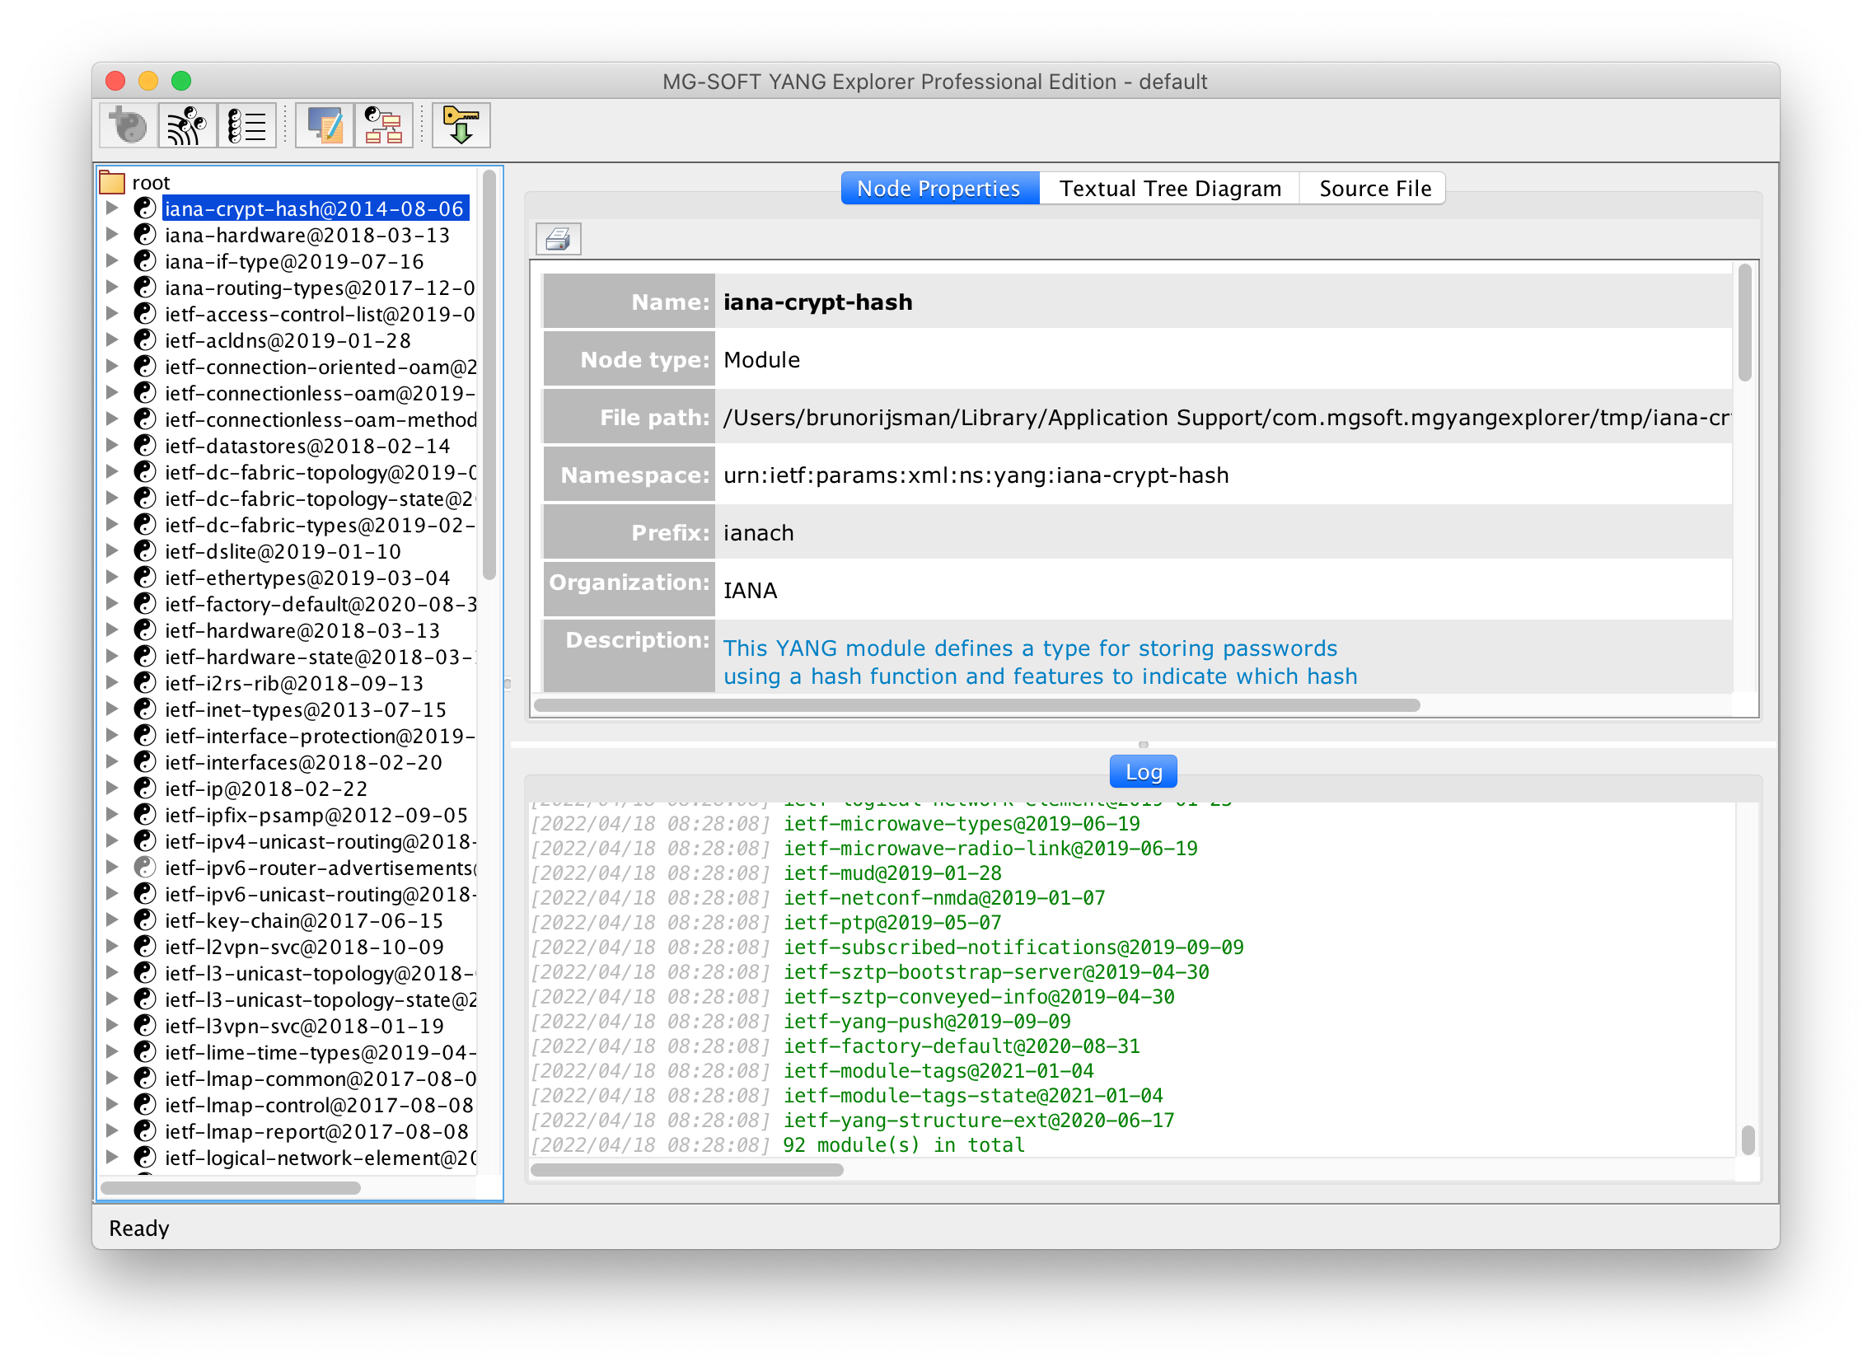1872x1371 pixels.
Task: Click the printer icon above properties
Action: tap(558, 240)
